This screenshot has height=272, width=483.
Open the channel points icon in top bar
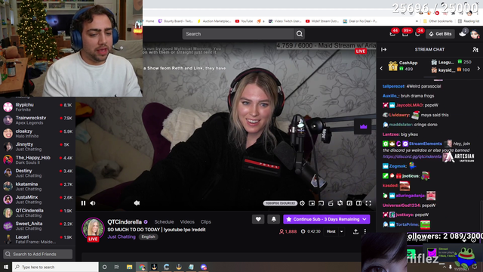click(463, 33)
